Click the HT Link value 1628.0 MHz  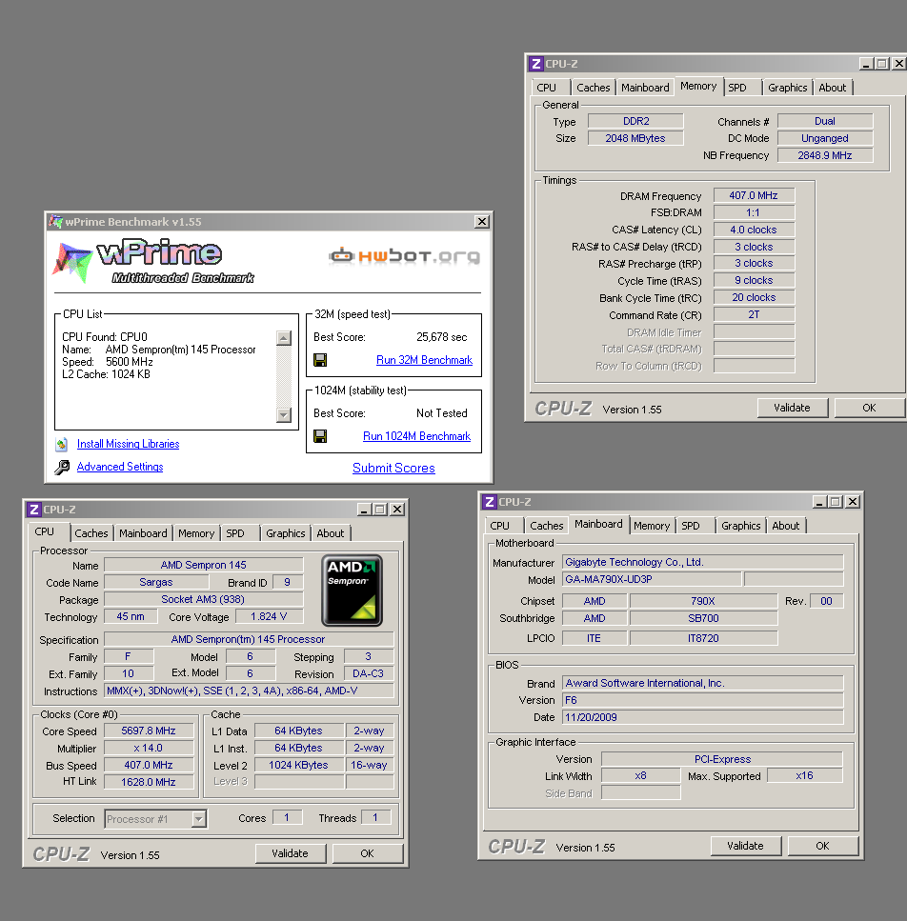149,782
